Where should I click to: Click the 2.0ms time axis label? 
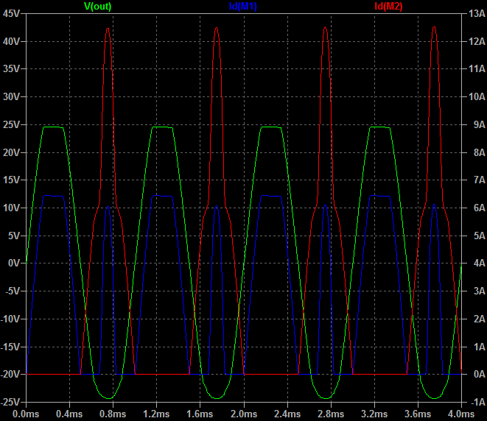pyautogui.click(x=244, y=414)
